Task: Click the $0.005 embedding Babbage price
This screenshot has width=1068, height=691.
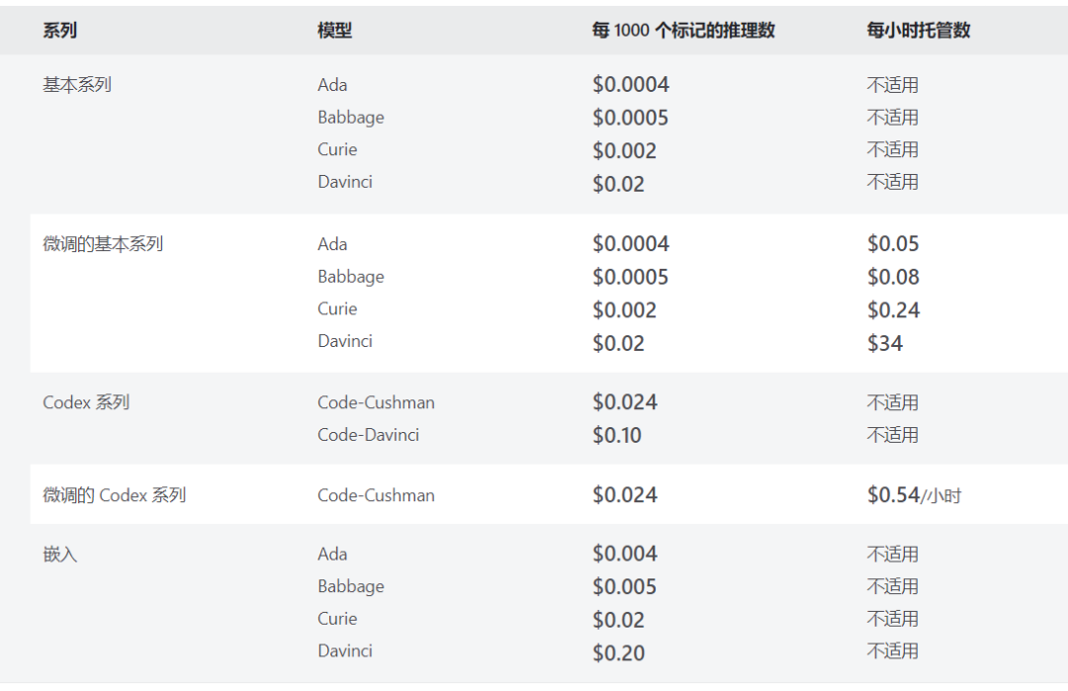Action: pos(625,587)
